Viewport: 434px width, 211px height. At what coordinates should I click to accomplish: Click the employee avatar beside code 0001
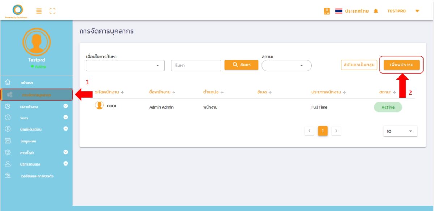(99, 105)
